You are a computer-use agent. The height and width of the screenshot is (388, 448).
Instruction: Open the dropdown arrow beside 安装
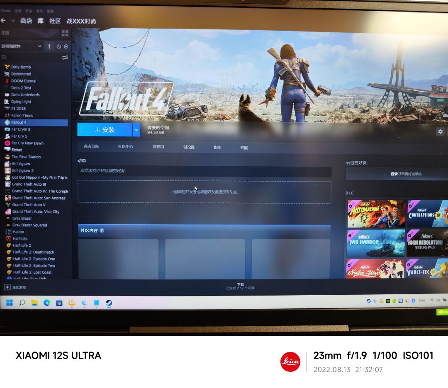coord(136,130)
